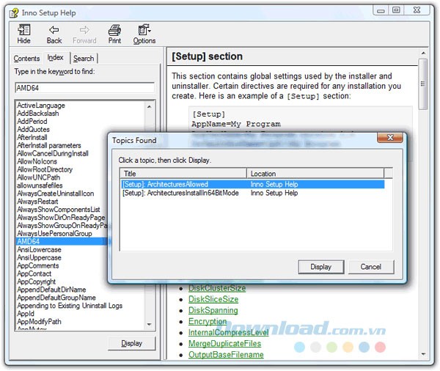Switch to the Contents tab
The width and height of the screenshot is (440, 371).
coord(27,59)
